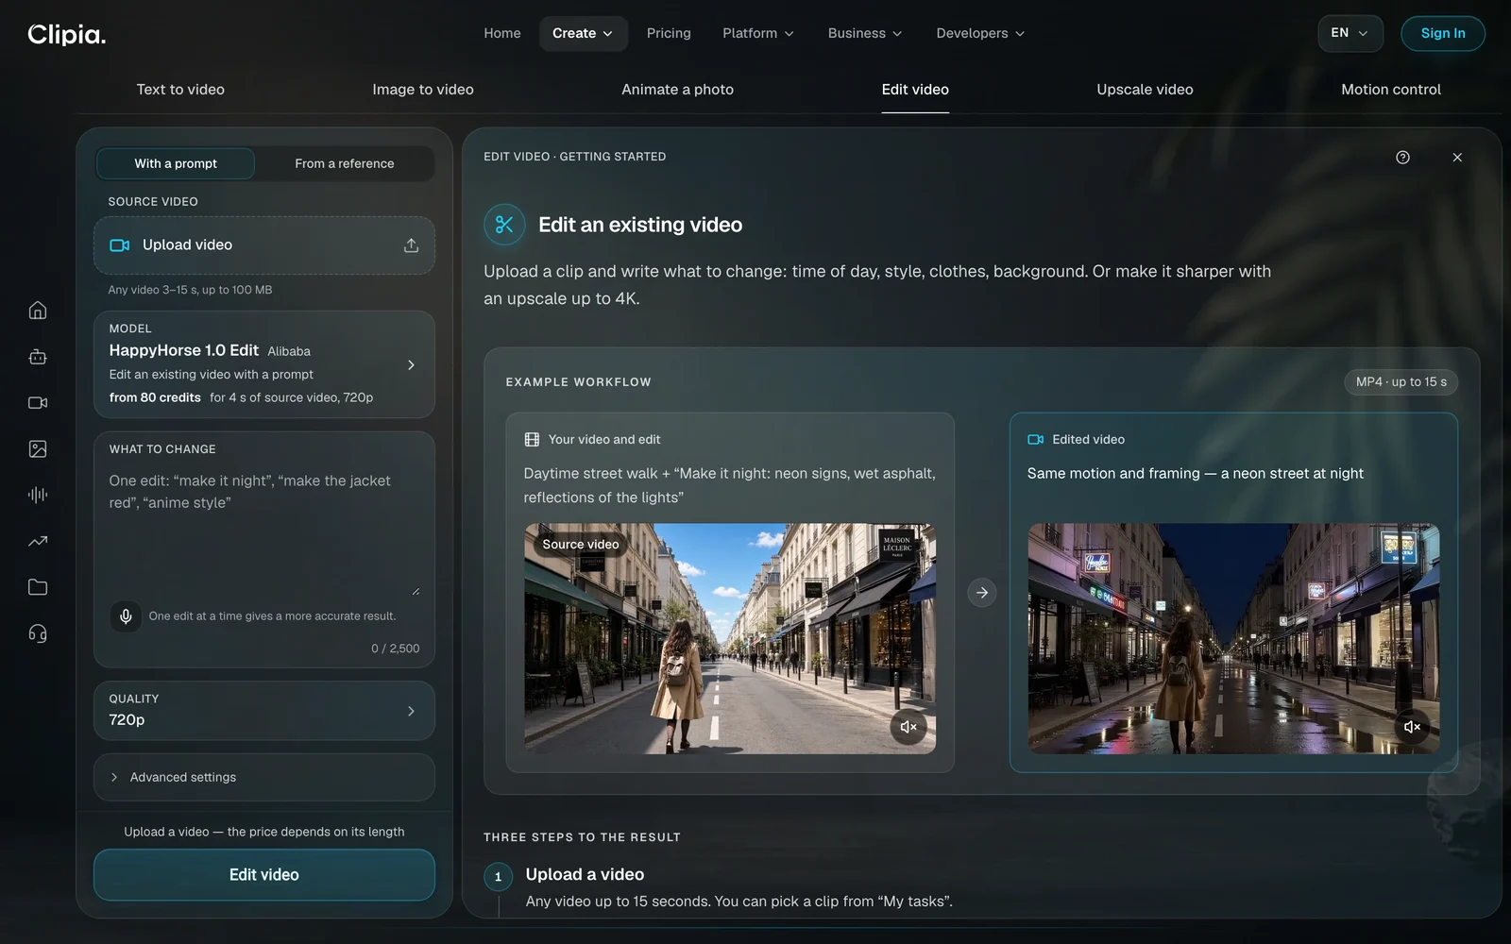1511x944 pixels.
Task: Unmute the edited night video
Action: coord(1413,727)
